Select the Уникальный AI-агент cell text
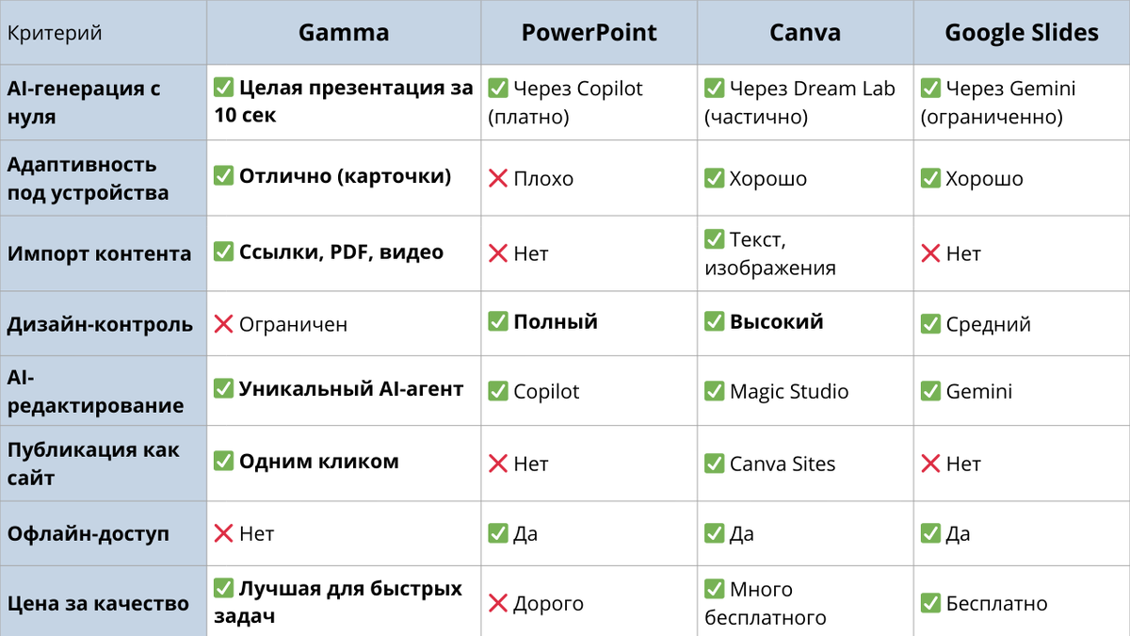This screenshot has width=1130, height=636. pos(351,388)
